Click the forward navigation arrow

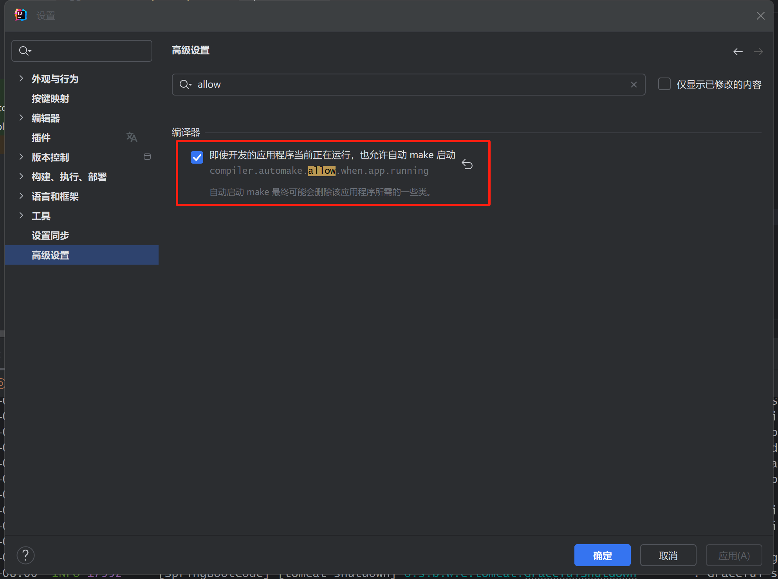tap(758, 52)
